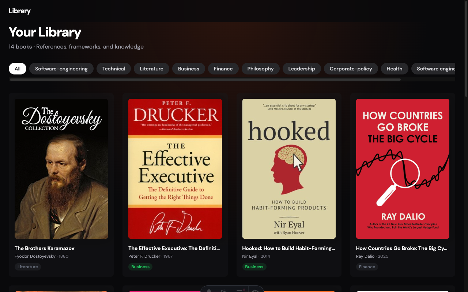Click the Literature tag under Brothers Karamazov
This screenshot has width=468, height=292.
click(x=27, y=267)
